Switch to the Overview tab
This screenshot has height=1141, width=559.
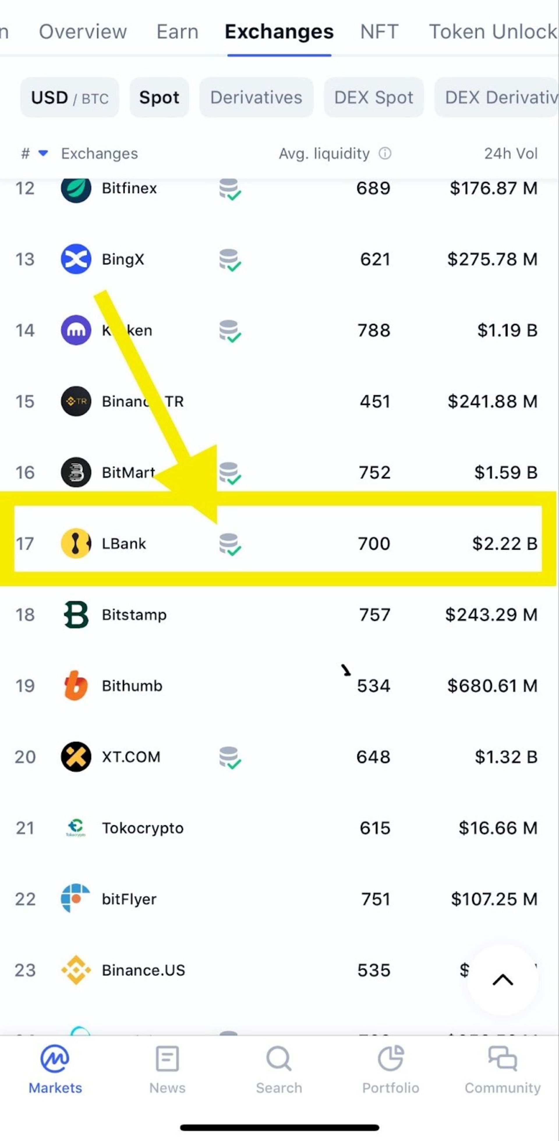[83, 32]
